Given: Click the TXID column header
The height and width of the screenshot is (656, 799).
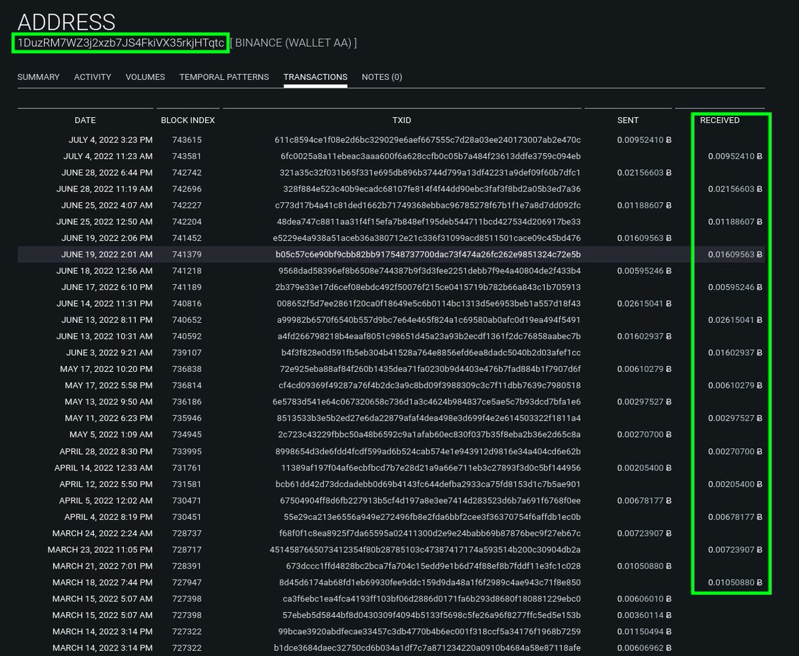Looking at the screenshot, I should tap(401, 120).
